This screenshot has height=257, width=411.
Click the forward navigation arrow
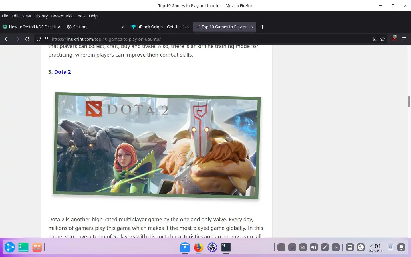point(17,39)
